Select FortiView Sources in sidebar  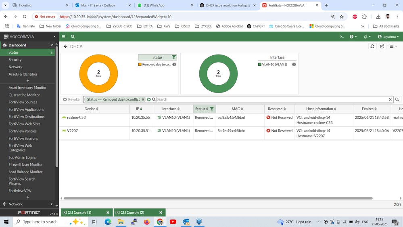23,102
